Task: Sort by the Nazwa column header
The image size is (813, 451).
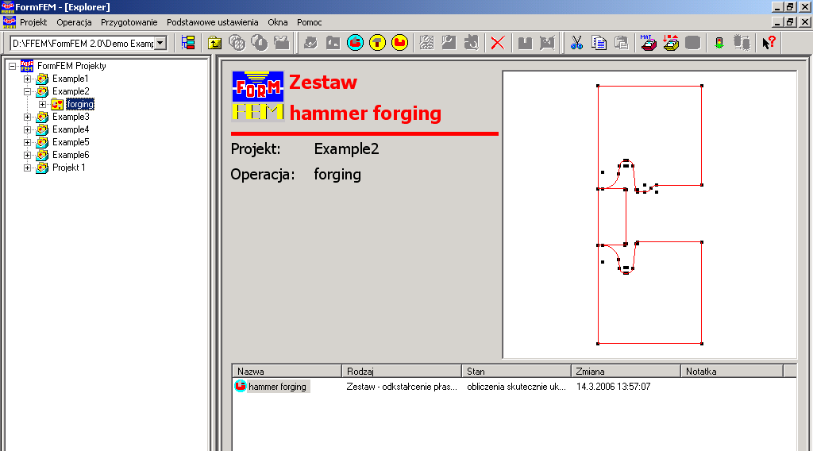Action: coord(287,371)
